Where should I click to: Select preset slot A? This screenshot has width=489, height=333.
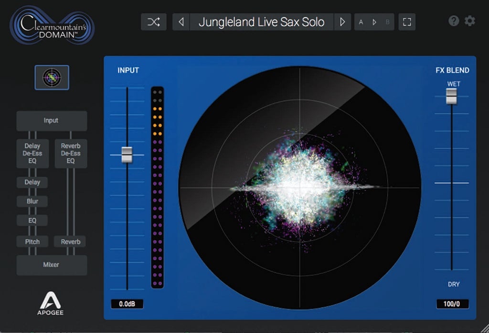coord(361,22)
